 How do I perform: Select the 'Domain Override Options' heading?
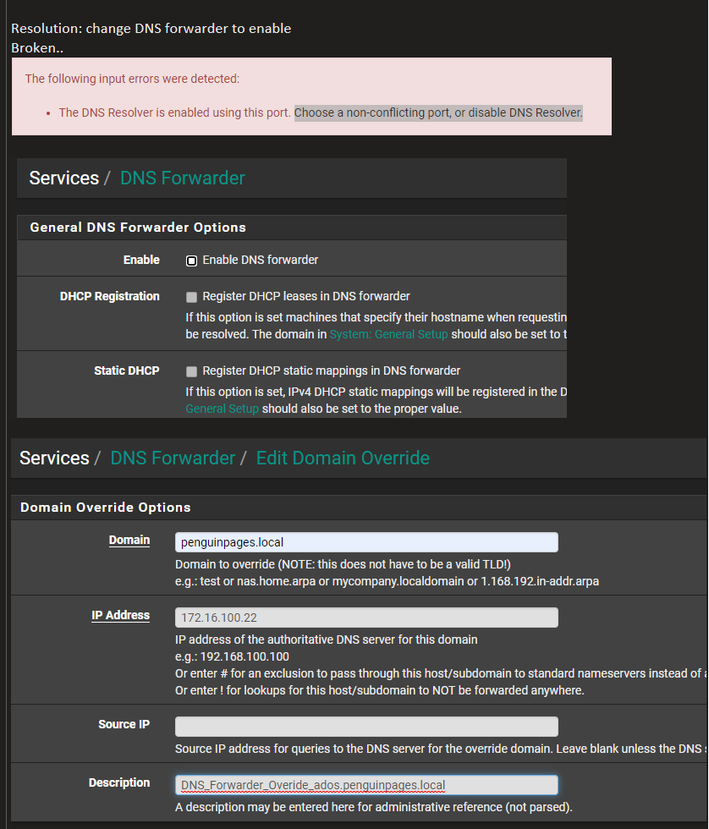(105, 508)
